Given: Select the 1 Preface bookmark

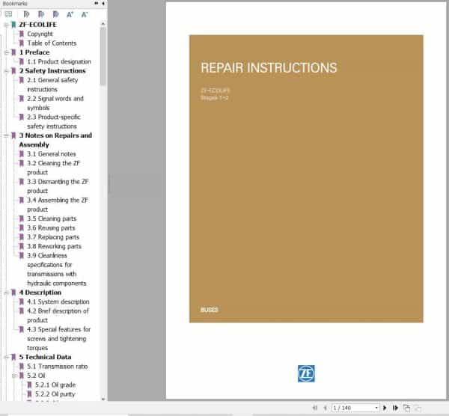Looking at the screenshot, I should click(34, 52).
